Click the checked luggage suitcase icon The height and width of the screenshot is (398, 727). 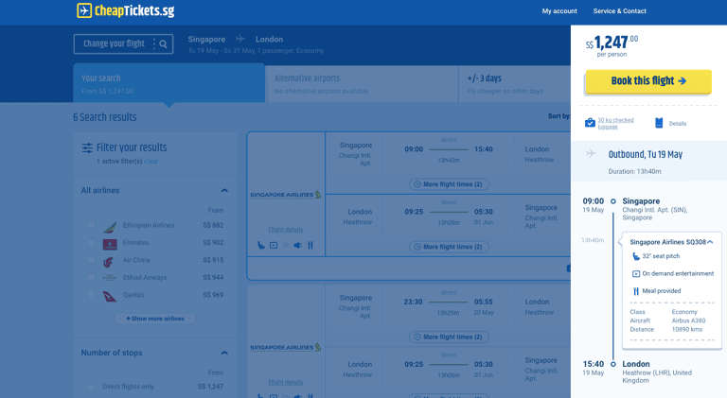coord(590,123)
